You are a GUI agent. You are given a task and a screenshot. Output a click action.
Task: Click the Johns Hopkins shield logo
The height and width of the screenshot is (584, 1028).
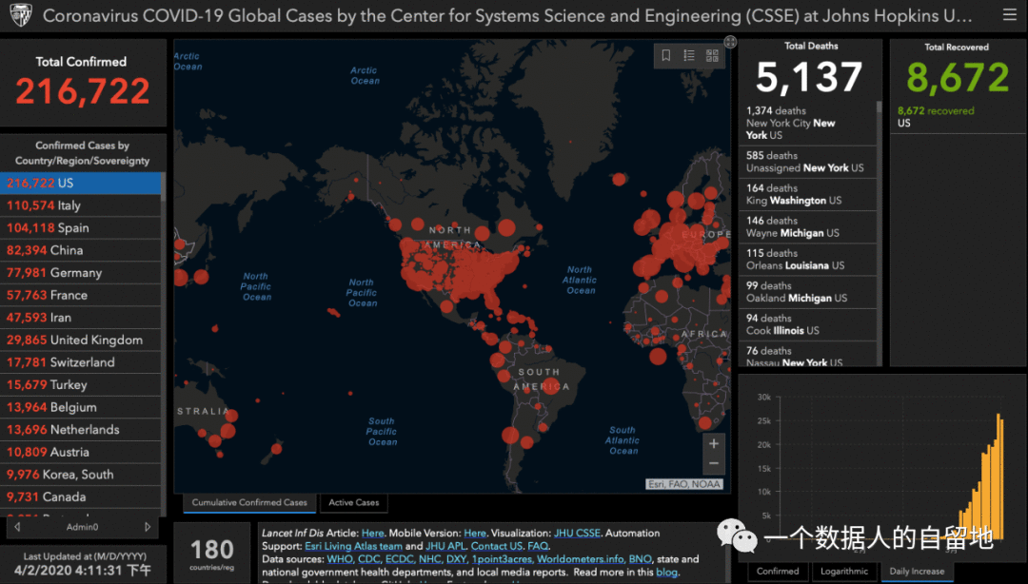click(21, 15)
